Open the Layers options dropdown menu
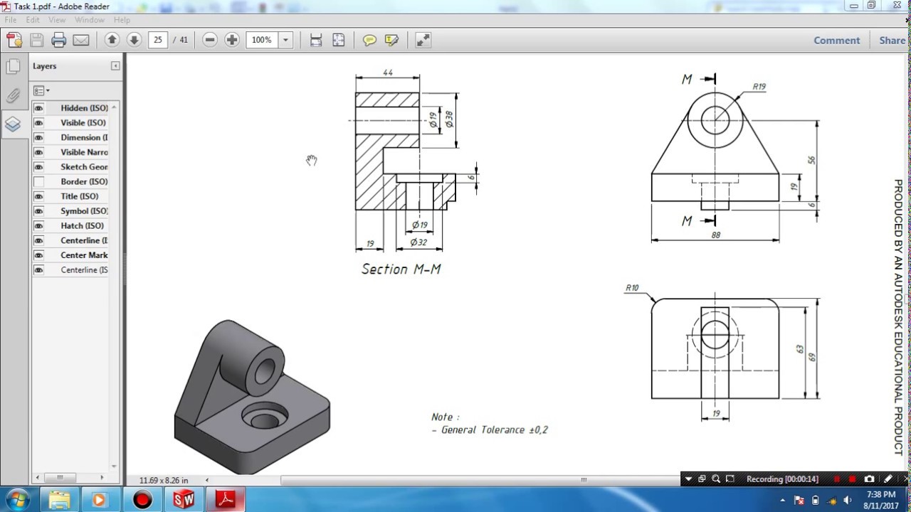911x512 pixels. pyautogui.click(x=42, y=90)
